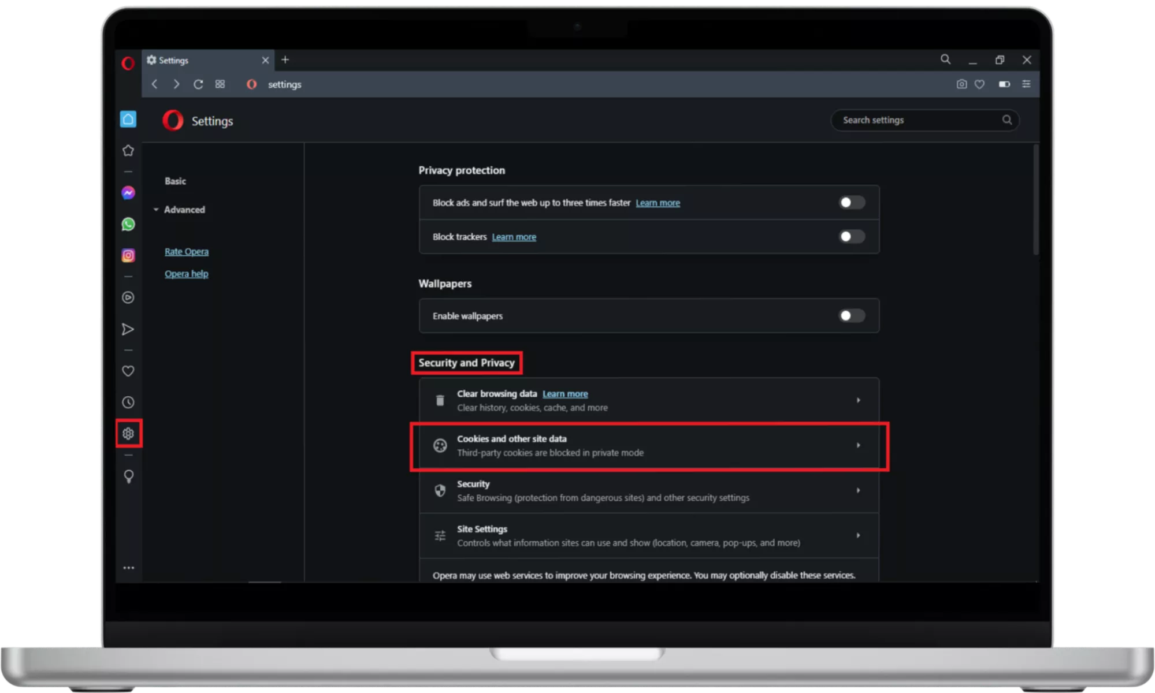Open the History clock icon in sidebar
Viewport: 1155px width, 693px height.
pos(128,403)
